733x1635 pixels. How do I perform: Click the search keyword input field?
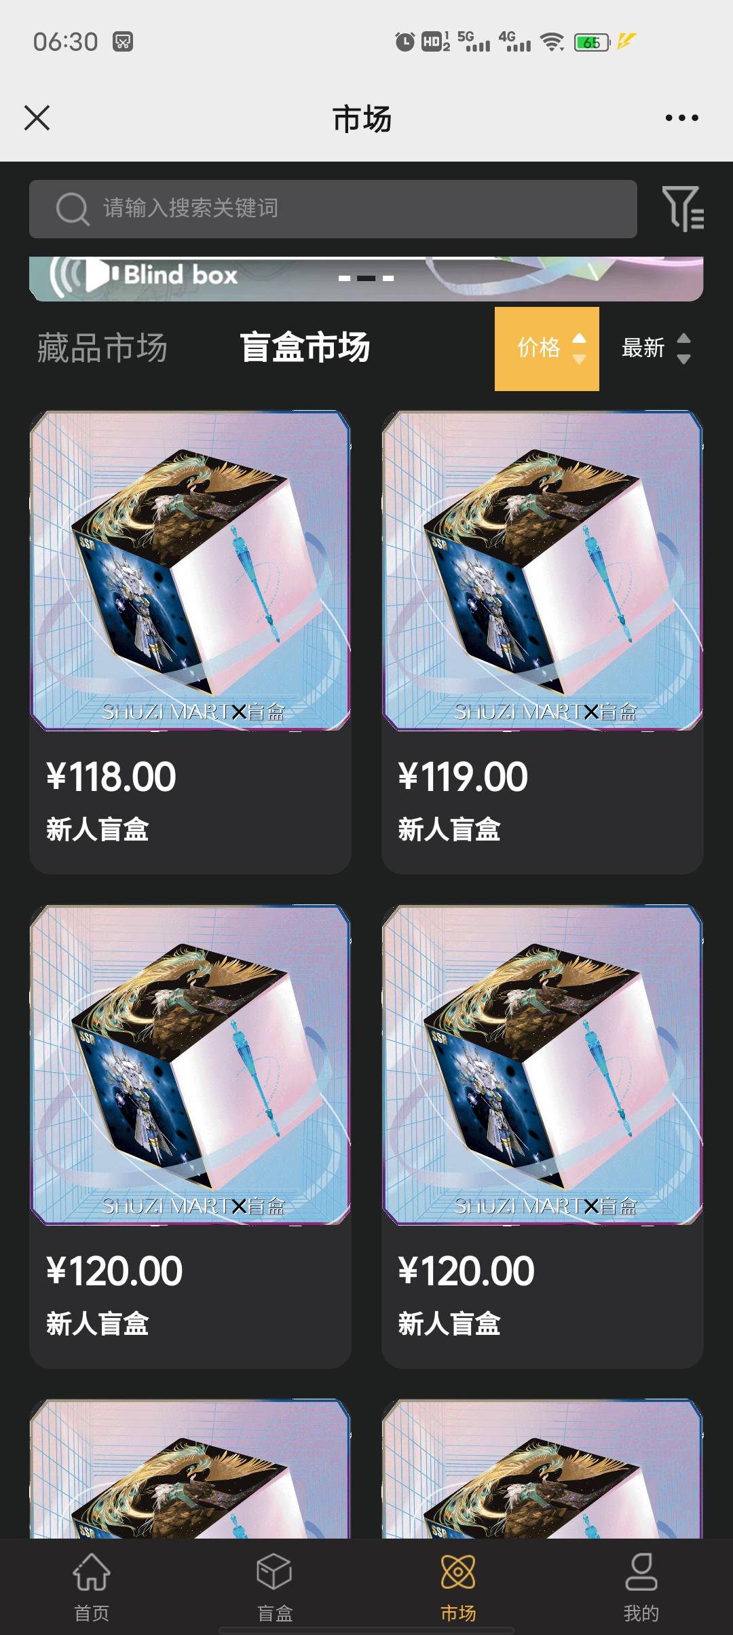[333, 209]
